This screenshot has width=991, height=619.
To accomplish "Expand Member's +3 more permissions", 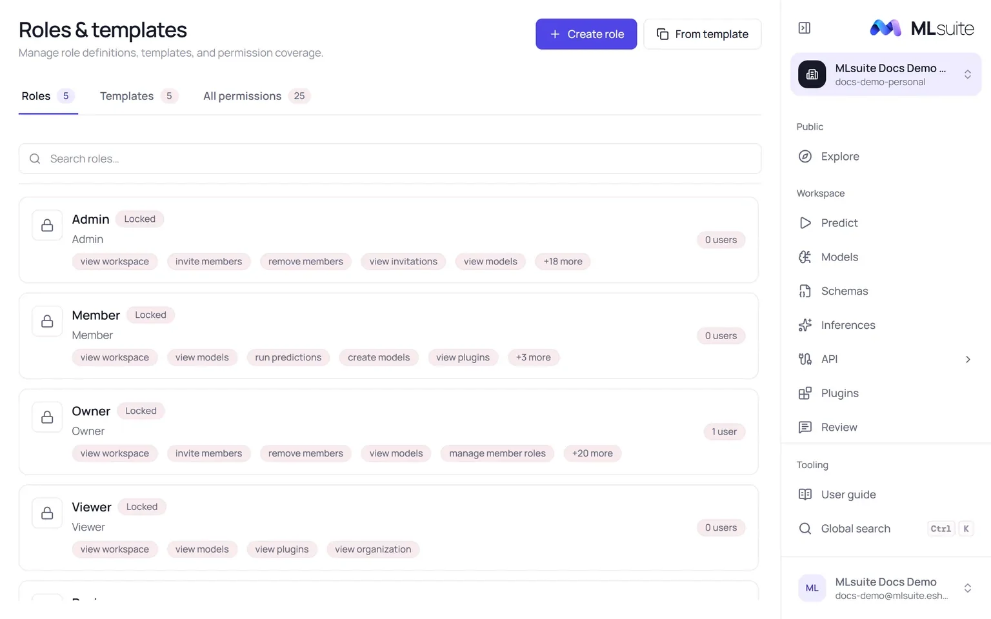I will pos(534,357).
